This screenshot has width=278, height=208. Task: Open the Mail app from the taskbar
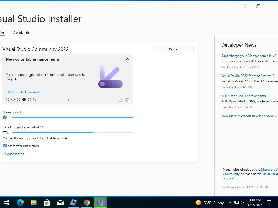pyautogui.click(x=60, y=203)
